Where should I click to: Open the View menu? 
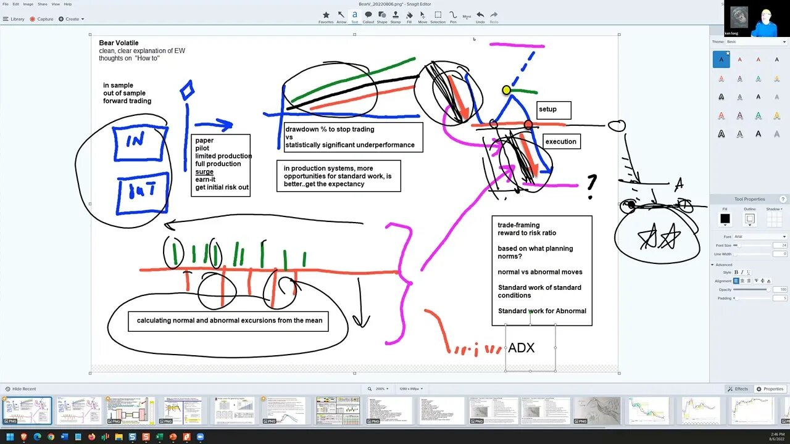point(56,4)
